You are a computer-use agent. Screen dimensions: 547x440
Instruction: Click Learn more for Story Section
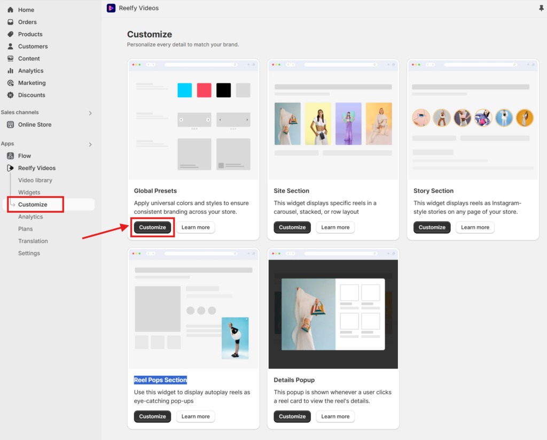point(475,227)
